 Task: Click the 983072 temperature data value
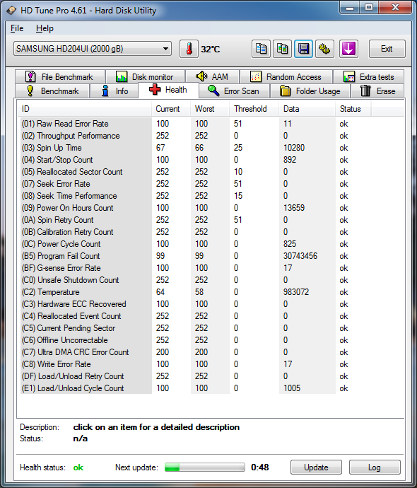click(296, 292)
